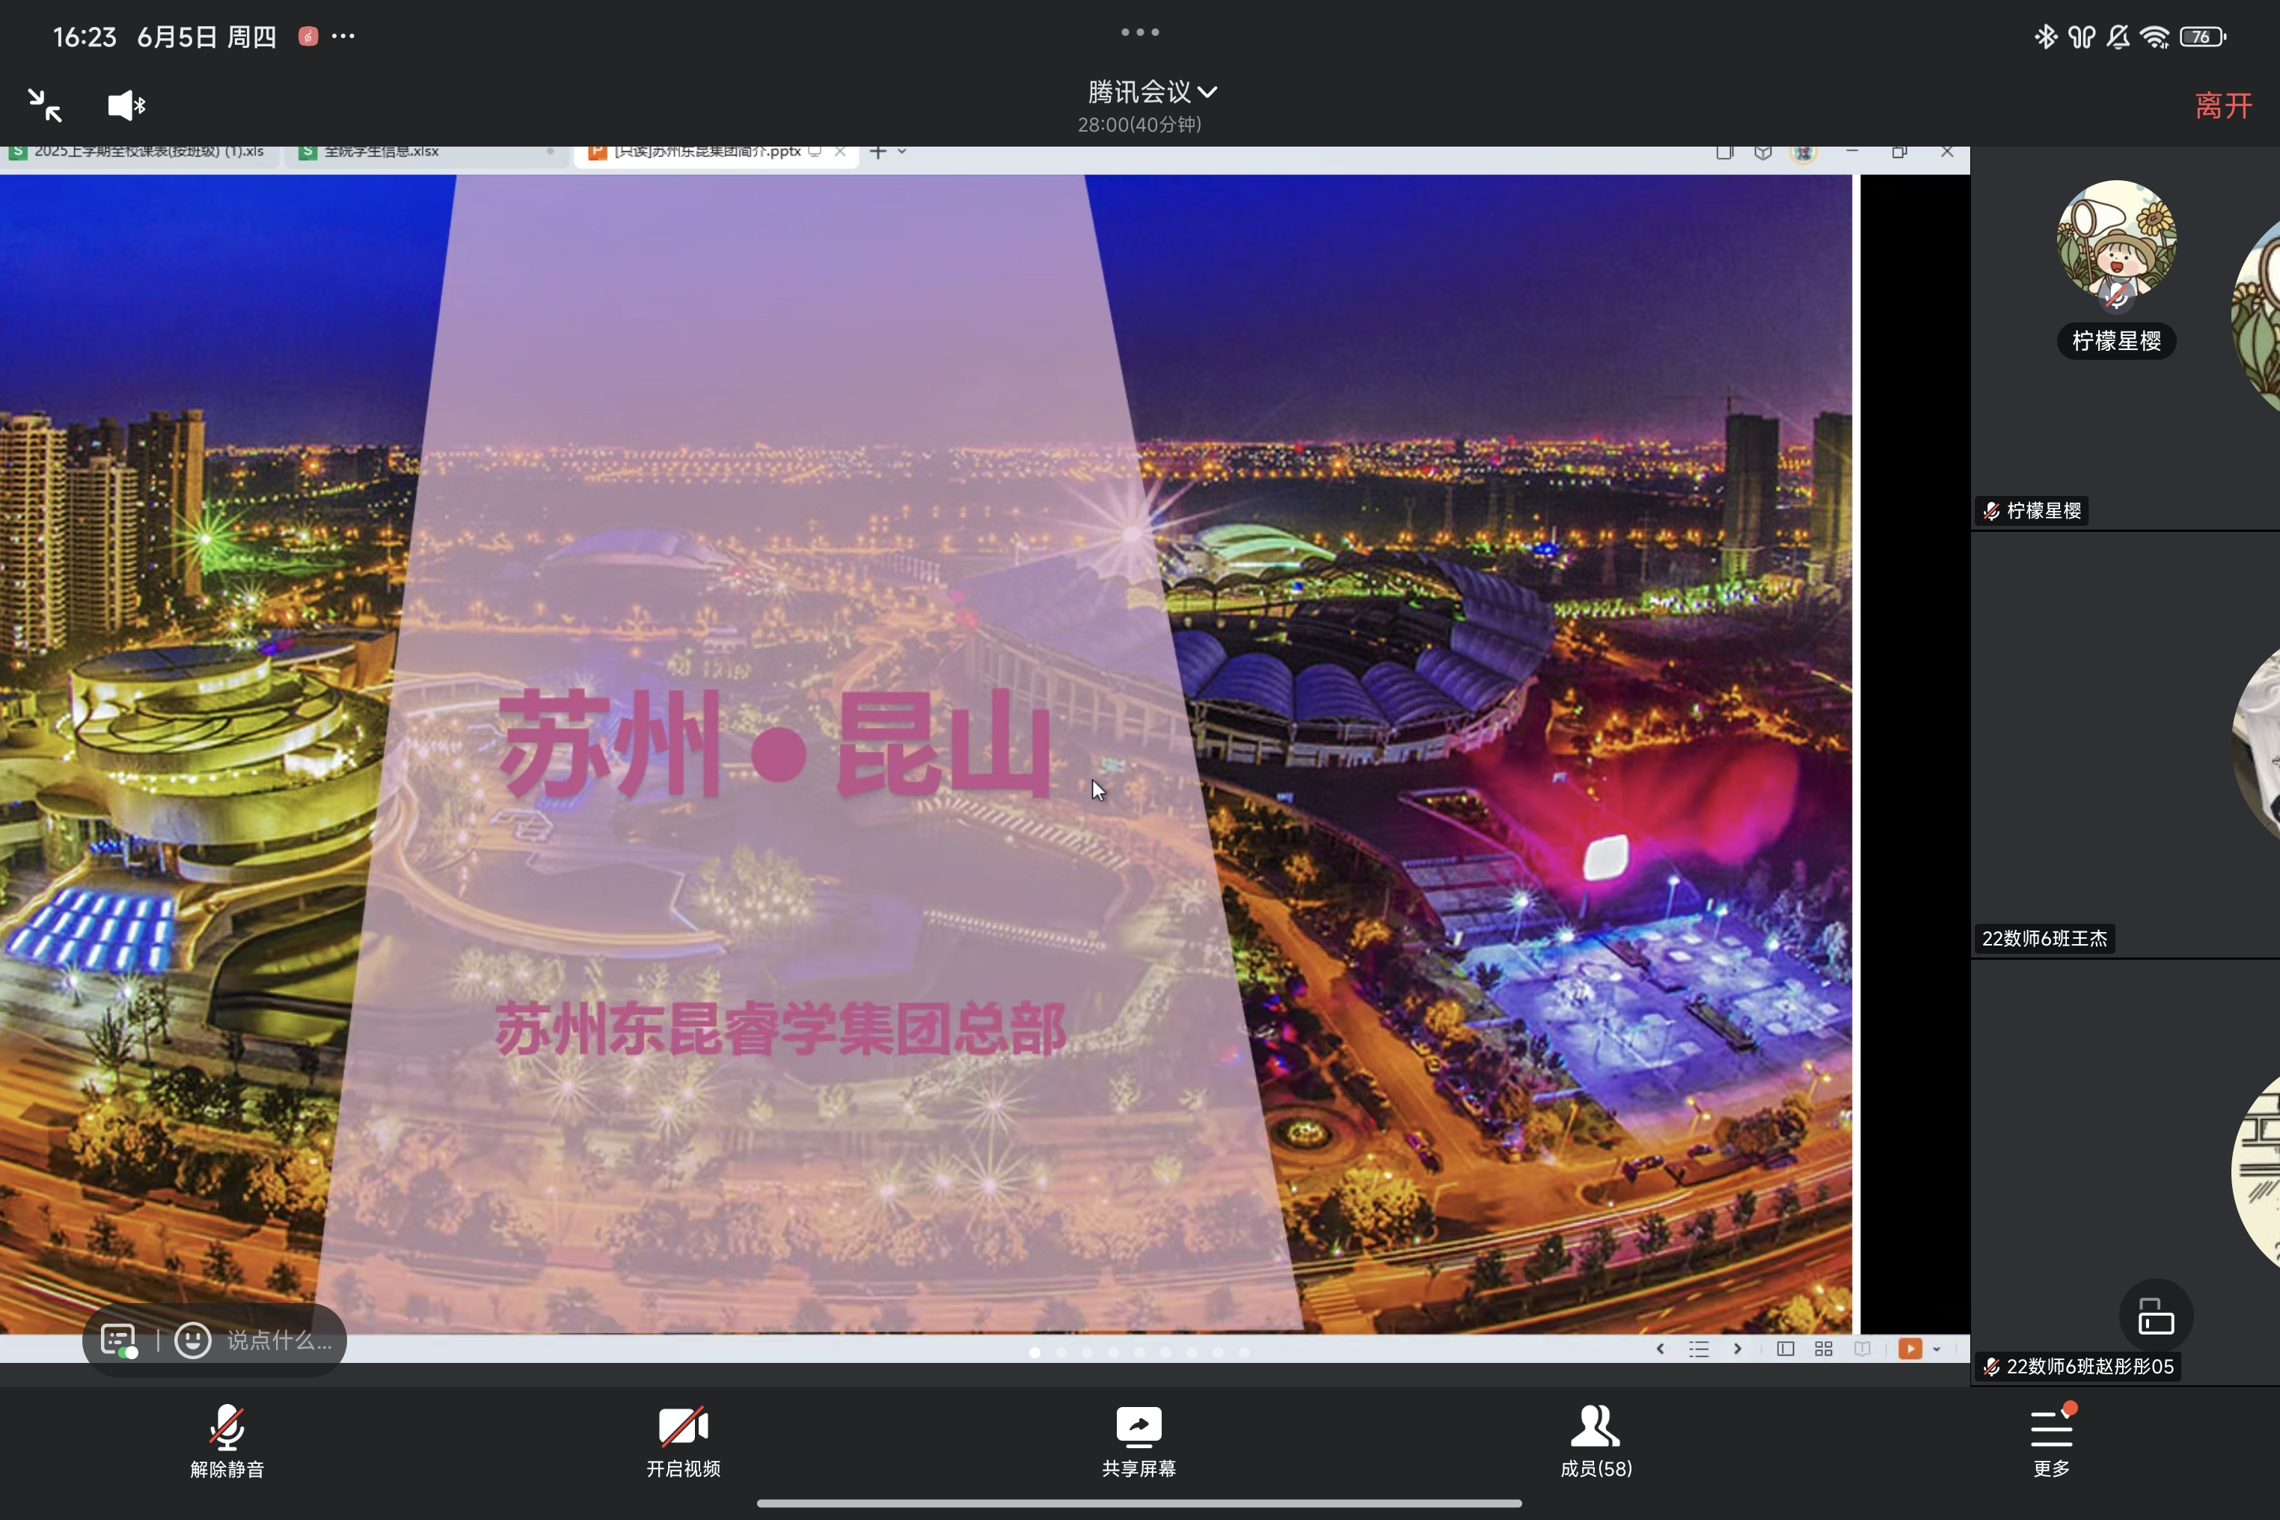Select the 全院学生信息.xlsx tab
This screenshot has height=1520, width=2280.
click(380, 152)
